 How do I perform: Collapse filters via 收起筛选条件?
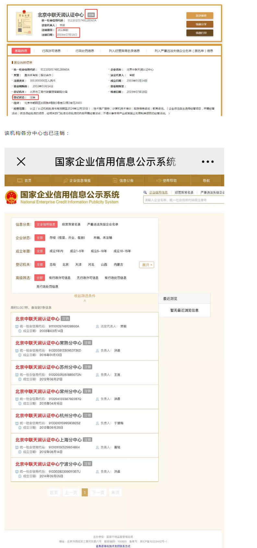click(x=85, y=296)
